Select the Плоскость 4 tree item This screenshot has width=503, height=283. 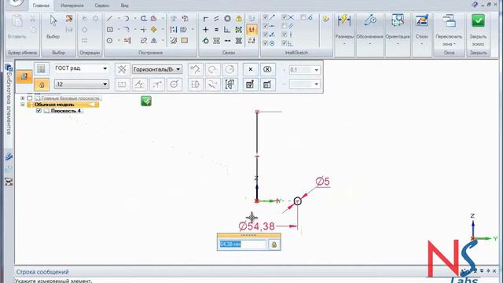(x=66, y=111)
